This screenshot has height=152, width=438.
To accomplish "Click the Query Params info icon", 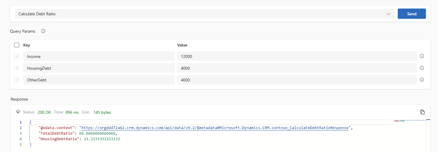I will tap(43, 31).
